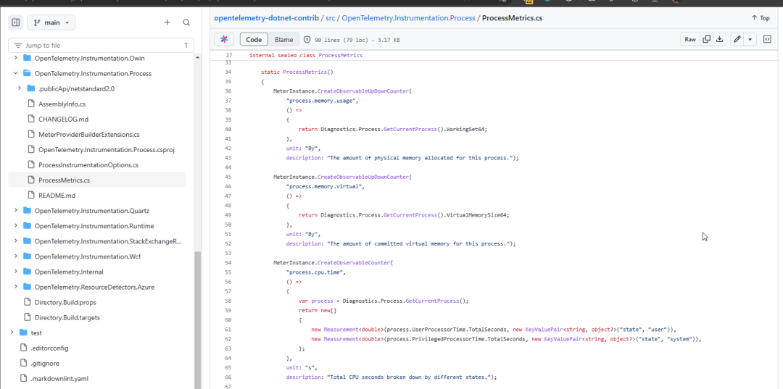The width and height of the screenshot is (783, 389).
Task: Go to opentelemetry-dotnet-contrib repo breadcrumb
Action: tap(266, 18)
